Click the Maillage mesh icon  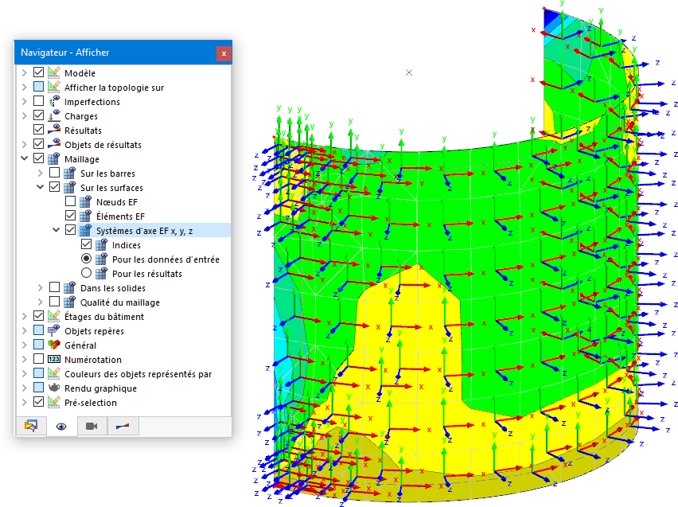pos(54,159)
